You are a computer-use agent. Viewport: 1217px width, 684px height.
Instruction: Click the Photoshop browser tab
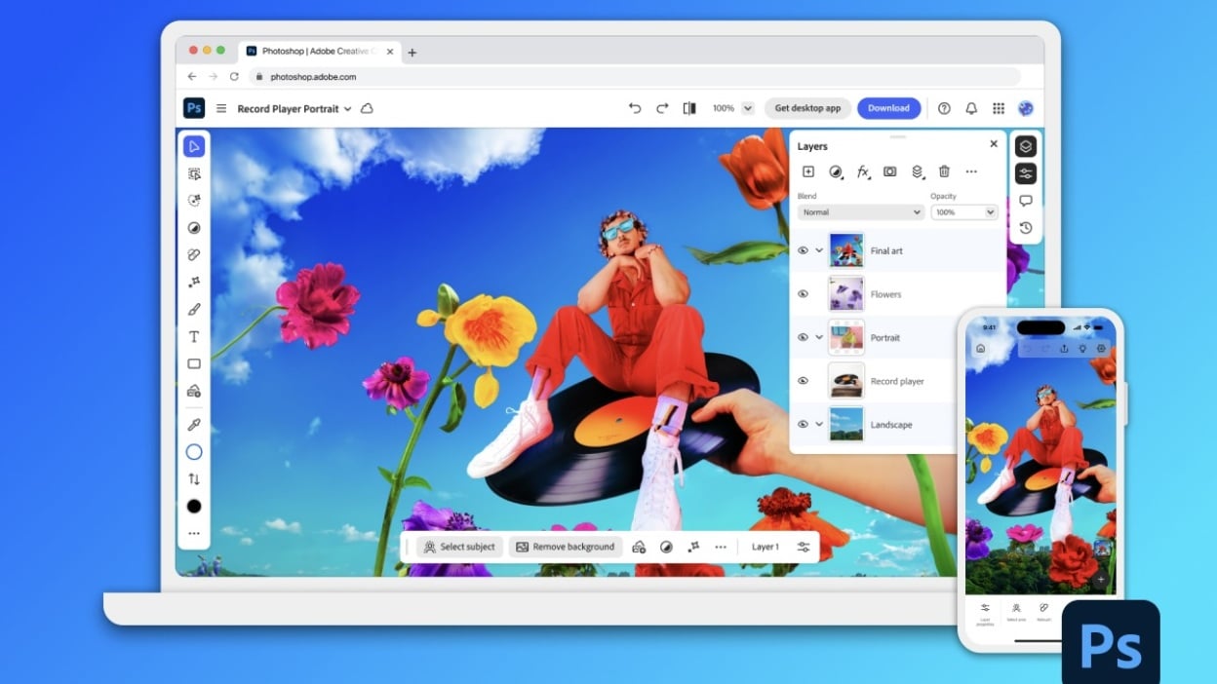(314, 52)
